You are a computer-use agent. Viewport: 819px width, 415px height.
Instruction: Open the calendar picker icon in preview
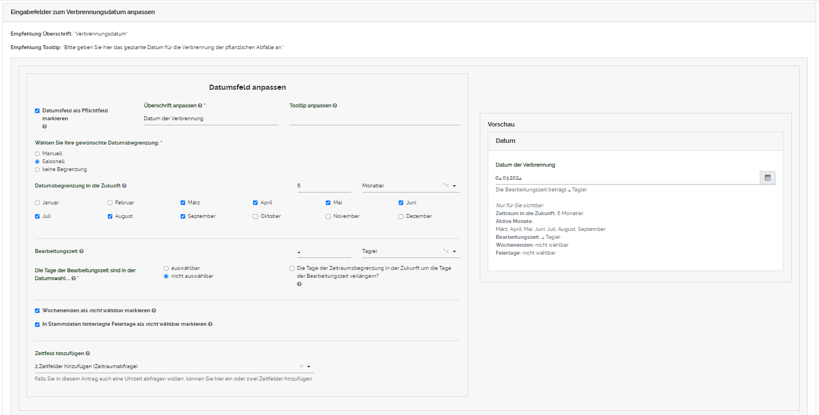click(x=767, y=178)
